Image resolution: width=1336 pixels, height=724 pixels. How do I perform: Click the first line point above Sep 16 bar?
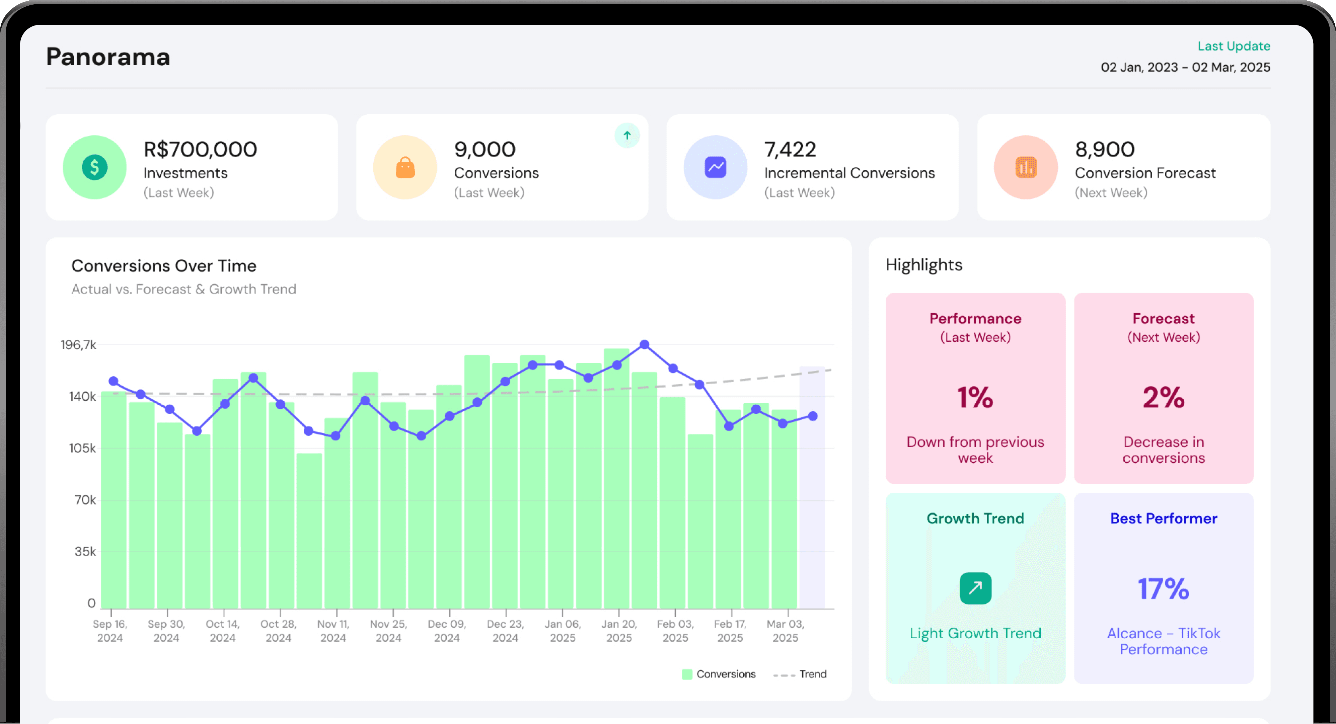(x=114, y=381)
